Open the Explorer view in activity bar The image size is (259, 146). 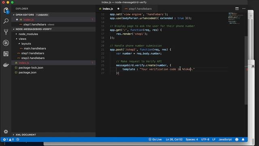6,11
